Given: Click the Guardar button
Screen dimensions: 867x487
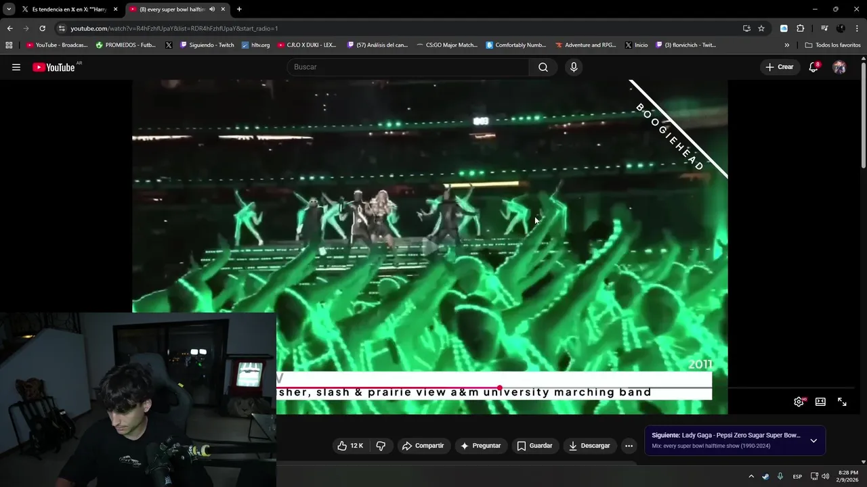Looking at the screenshot, I should (534, 446).
